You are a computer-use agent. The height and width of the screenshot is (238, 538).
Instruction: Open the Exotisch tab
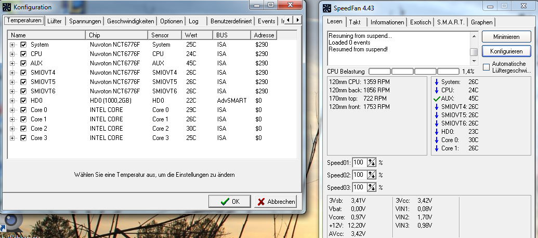point(421,22)
